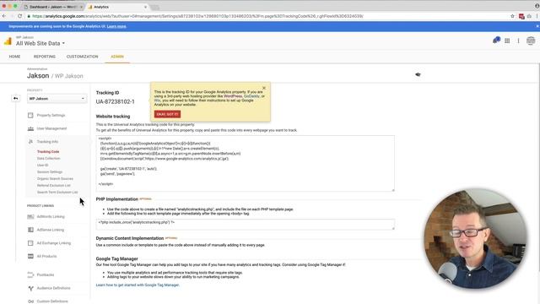Open the All Web Site Data view dropdown
This screenshot has width=540, height=304.
pos(40,43)
